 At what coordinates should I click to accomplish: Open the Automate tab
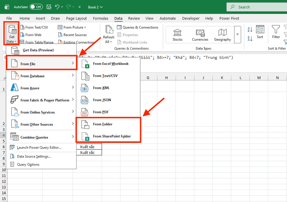(x=167, y=18)
